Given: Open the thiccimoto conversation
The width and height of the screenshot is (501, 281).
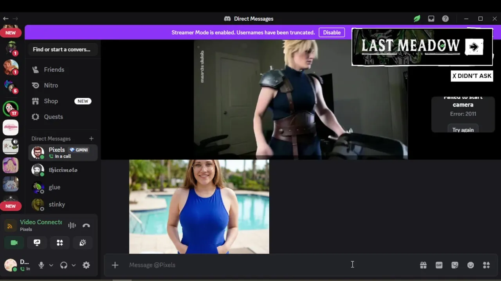Looking at the screenshot, I should pyautogui.click(x=63, y=170).
